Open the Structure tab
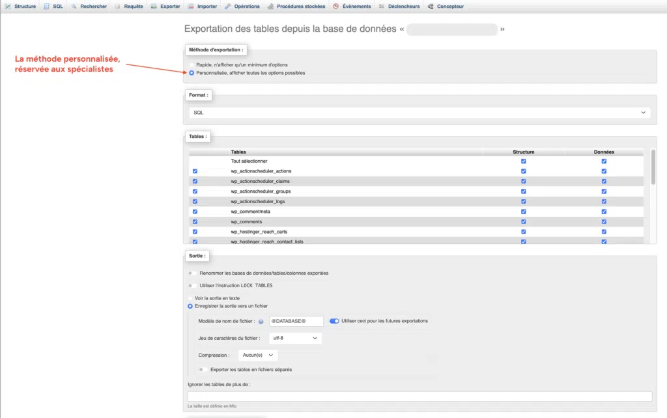Screen dimensions: 667x418 click(20, 7)
